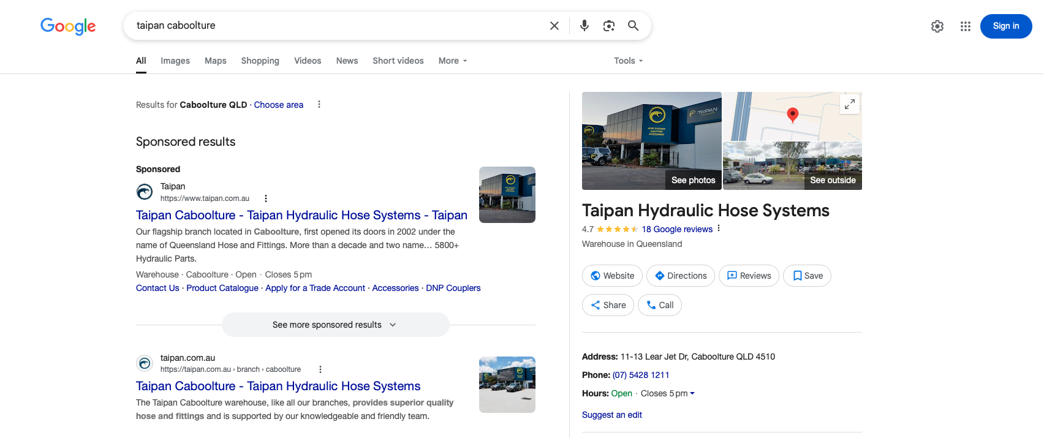Start voice search with microphone icon
1044x438 pixels.
coord(584,26)
